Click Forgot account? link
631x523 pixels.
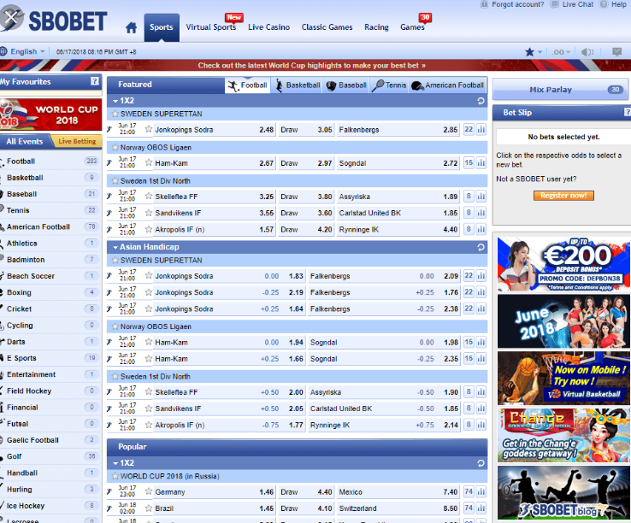[x=517, y=4]
